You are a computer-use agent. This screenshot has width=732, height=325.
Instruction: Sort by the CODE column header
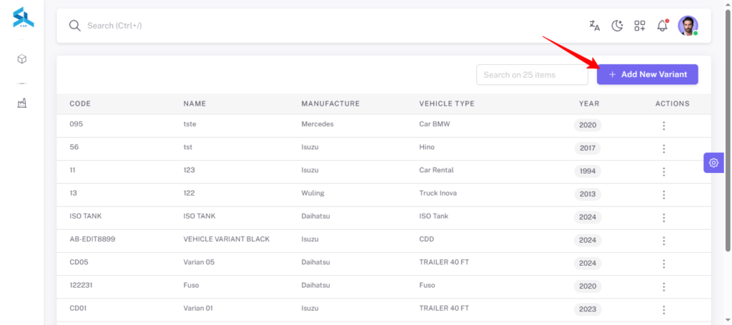click(80, 104)
